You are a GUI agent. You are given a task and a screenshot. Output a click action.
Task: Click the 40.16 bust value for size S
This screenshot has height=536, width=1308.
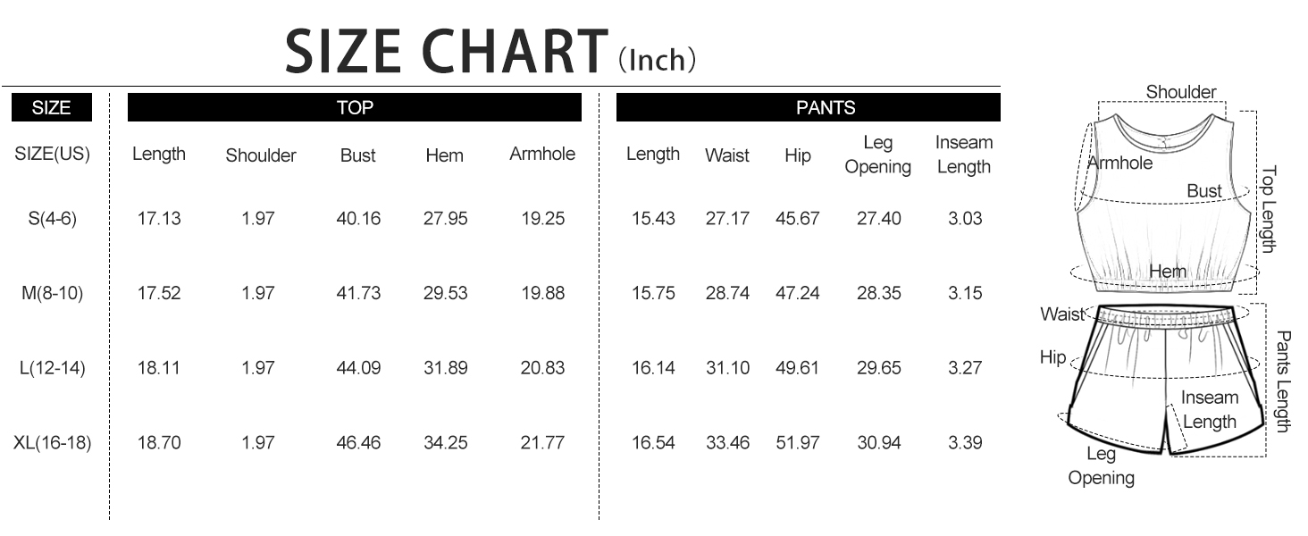pos(358,218)
